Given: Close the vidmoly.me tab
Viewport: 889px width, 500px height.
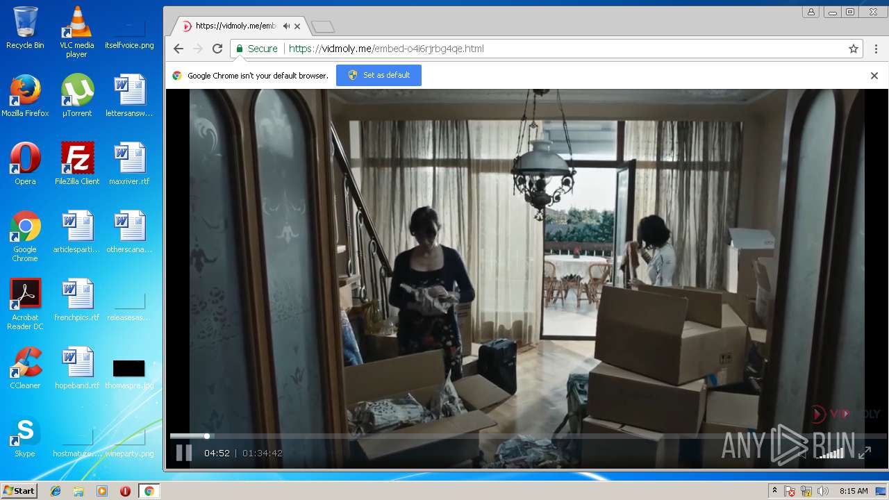Looking at the screenshot, I should pos(298,26).
